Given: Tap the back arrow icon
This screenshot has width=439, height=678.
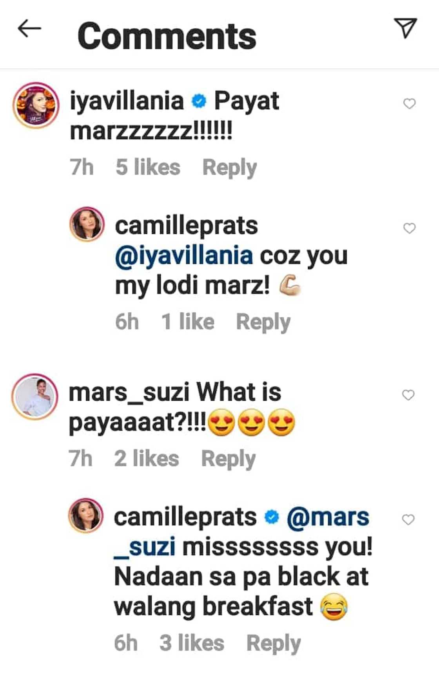Looking at the screenshot, I should pyautogui.click(x=29, y=29).
